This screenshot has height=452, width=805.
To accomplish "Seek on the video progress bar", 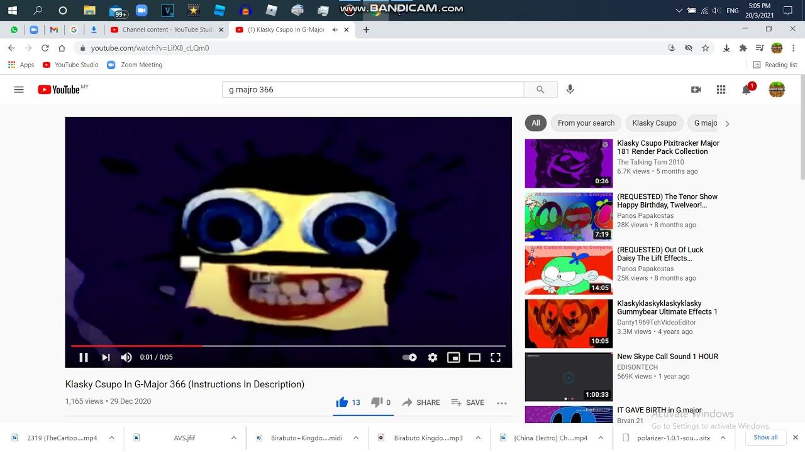I will (x=288, y=346).
